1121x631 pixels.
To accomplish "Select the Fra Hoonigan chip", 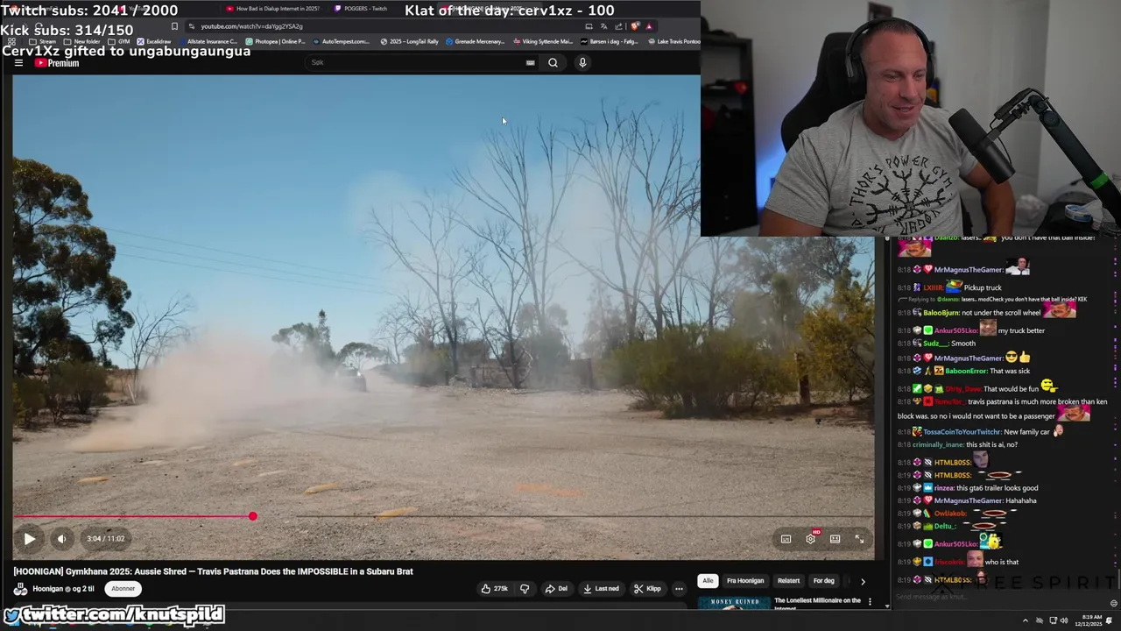I will point(745,580).
